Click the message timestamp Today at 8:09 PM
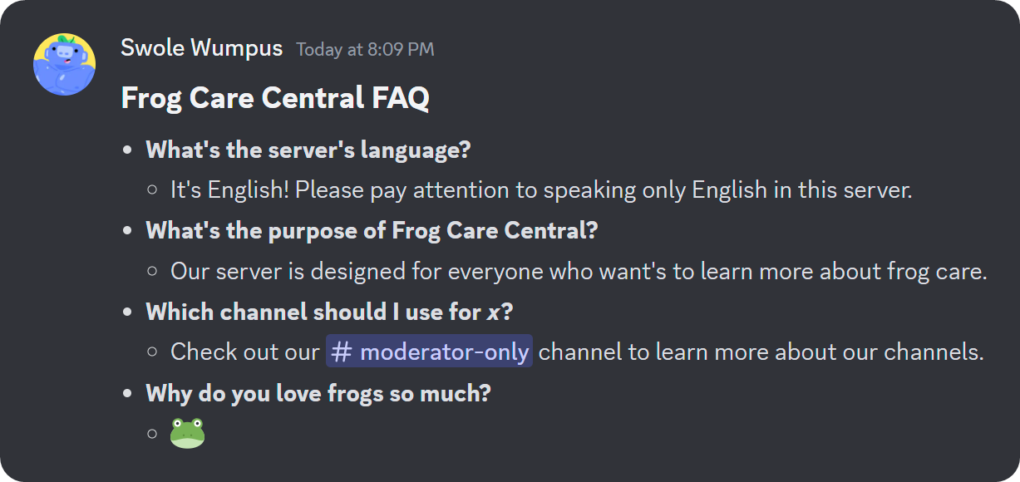The height and width of the screenshot is (482, 1020). point(363,49)
